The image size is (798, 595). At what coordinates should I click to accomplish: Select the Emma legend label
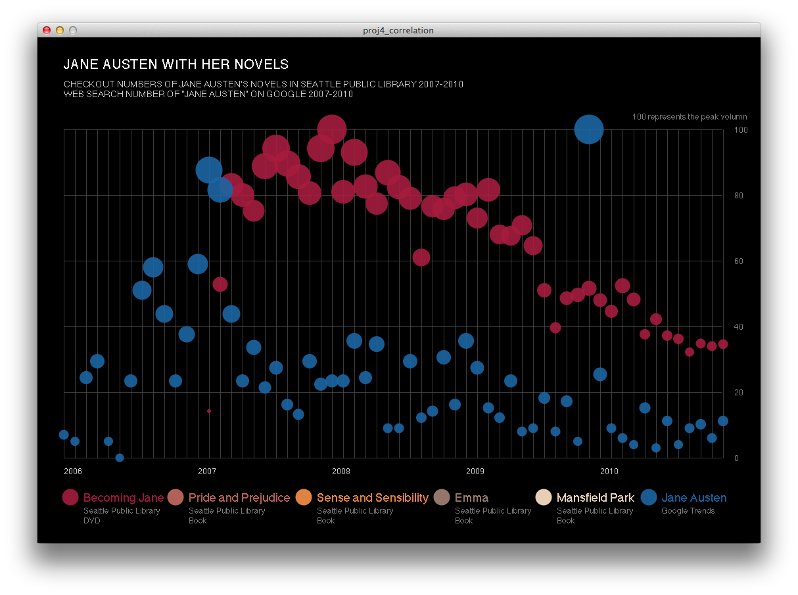(x=471, y=498)
